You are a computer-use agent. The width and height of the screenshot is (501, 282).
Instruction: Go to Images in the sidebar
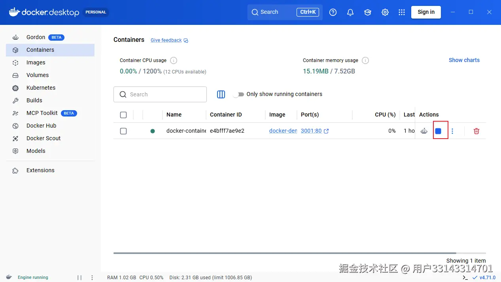pos(50,62)
